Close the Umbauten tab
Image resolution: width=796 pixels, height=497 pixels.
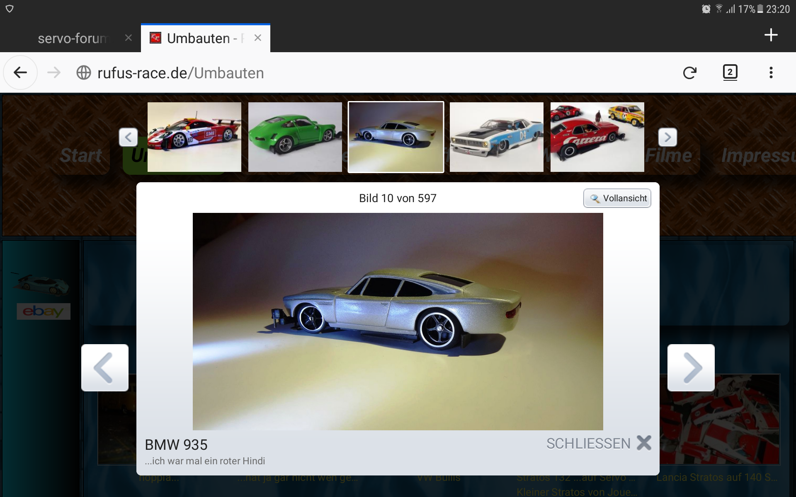click(x=258, y=38)
